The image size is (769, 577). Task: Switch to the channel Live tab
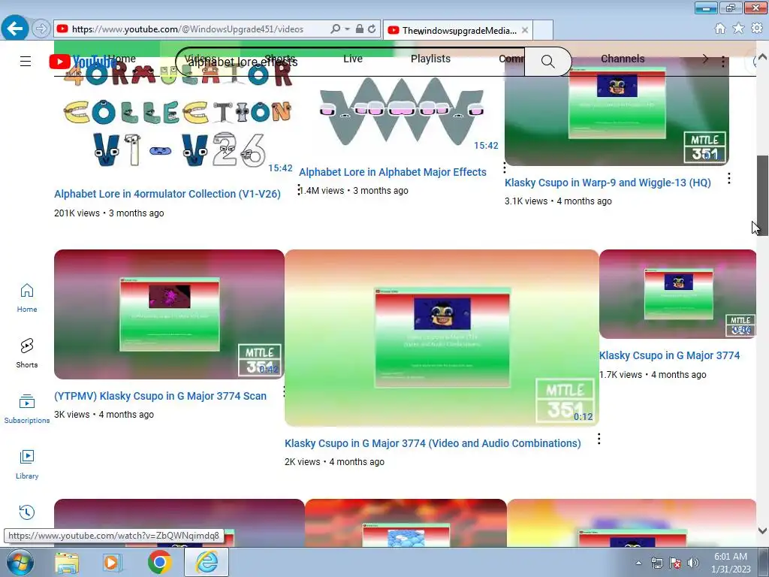(353, 59)
